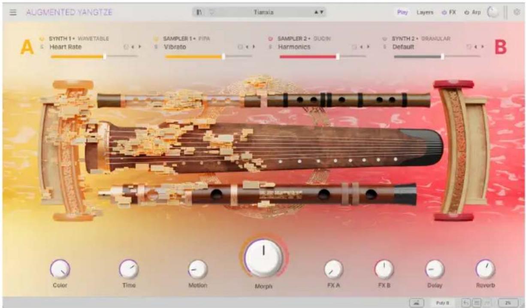Go to previous Sampler 2 sample
This screenshot has width=526, height=308.
click(x=361, y=47)
